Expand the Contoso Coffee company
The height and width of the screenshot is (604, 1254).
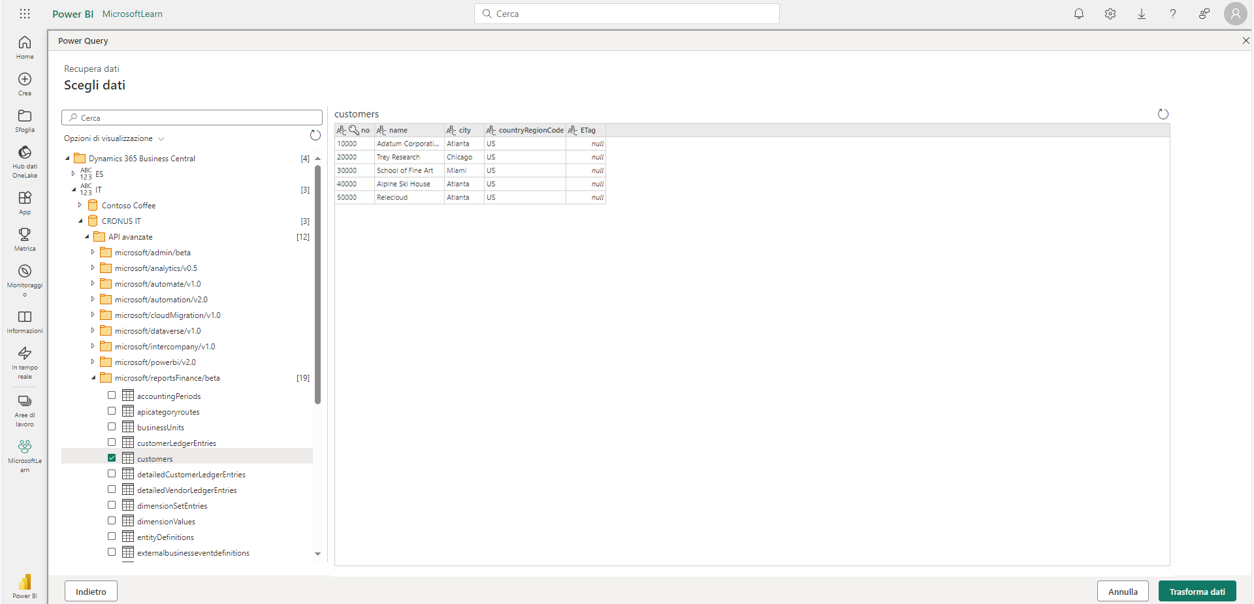point(80,205)
